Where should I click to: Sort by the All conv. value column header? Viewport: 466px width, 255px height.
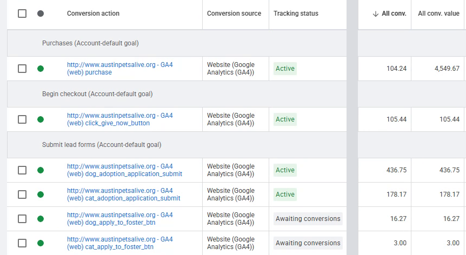(x=438, y=14)
